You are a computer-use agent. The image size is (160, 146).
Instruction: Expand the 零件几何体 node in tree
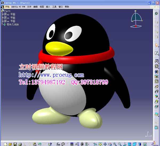tap(2, 24)
